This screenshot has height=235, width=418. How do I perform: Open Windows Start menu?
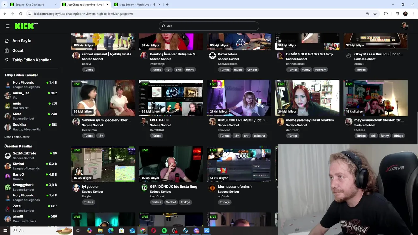coord(5,231)
